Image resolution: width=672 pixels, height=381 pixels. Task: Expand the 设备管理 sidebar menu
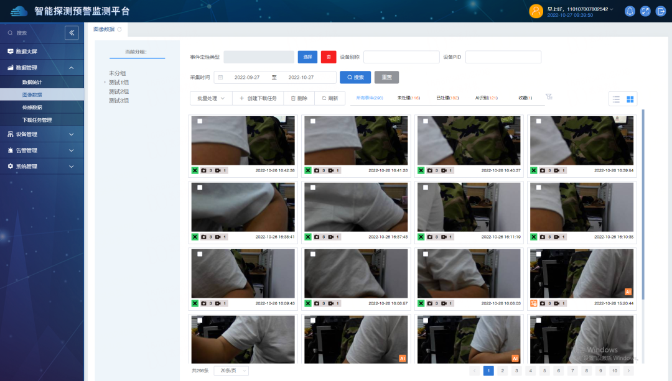point(42,134)
